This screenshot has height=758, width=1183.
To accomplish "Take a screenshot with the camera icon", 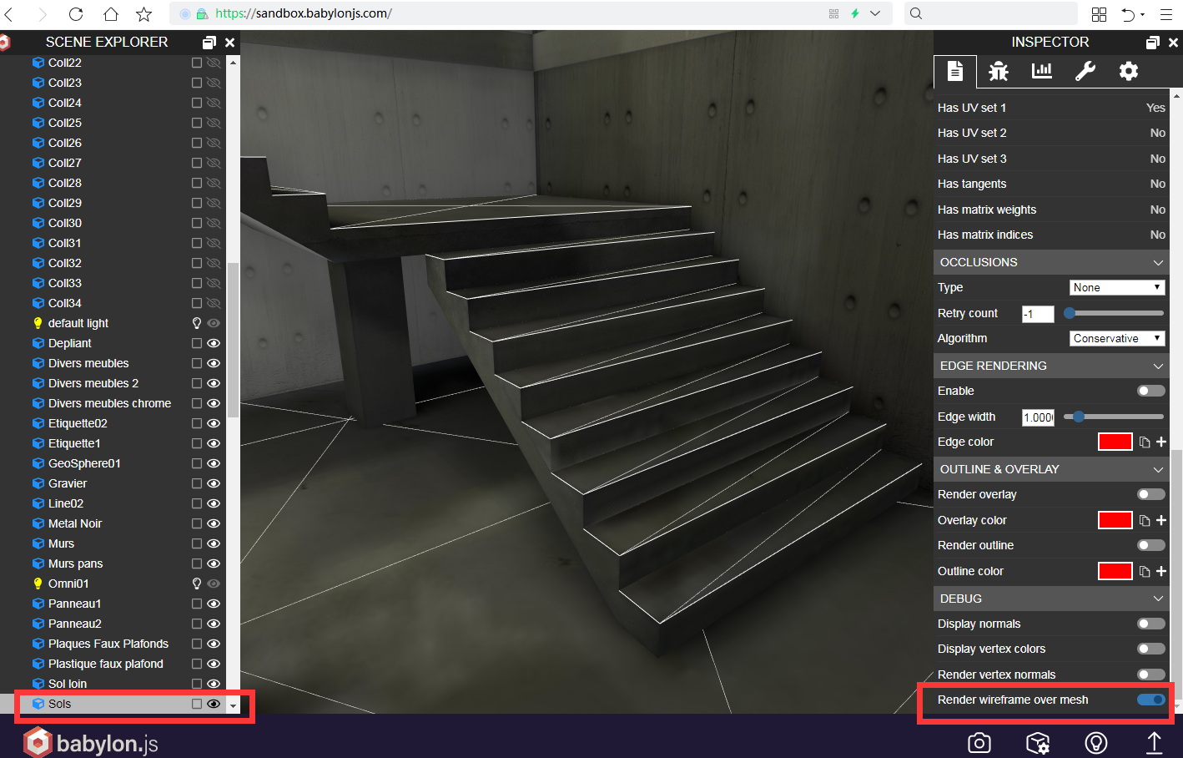I will pyautogui.click(x=979, y=742).
